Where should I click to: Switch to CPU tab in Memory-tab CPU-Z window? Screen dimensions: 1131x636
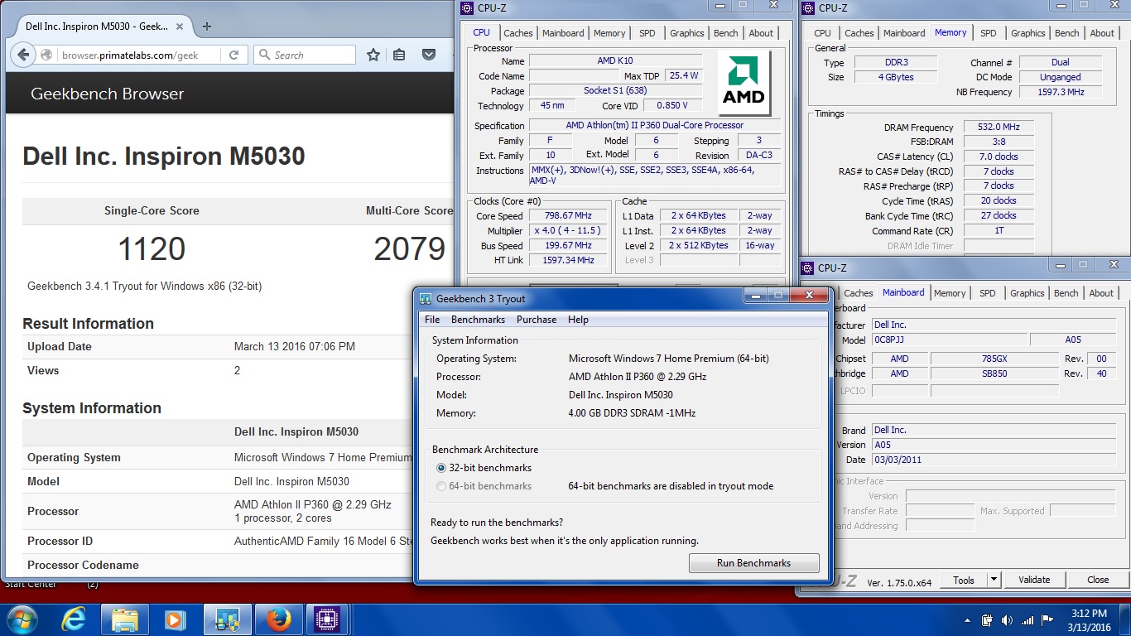tap(822, 33)
